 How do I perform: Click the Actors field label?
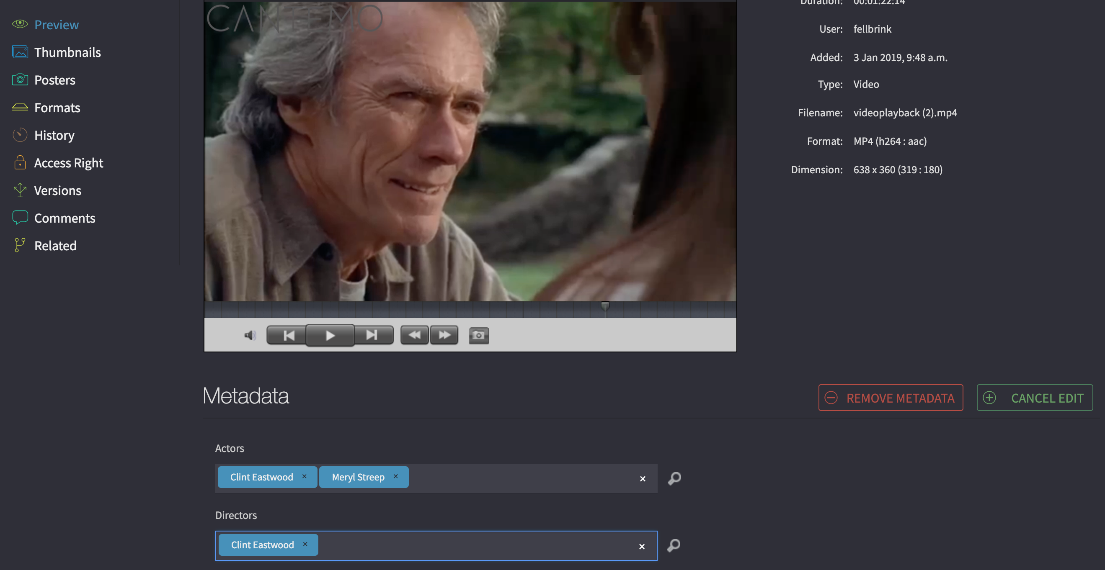[230, 448]
